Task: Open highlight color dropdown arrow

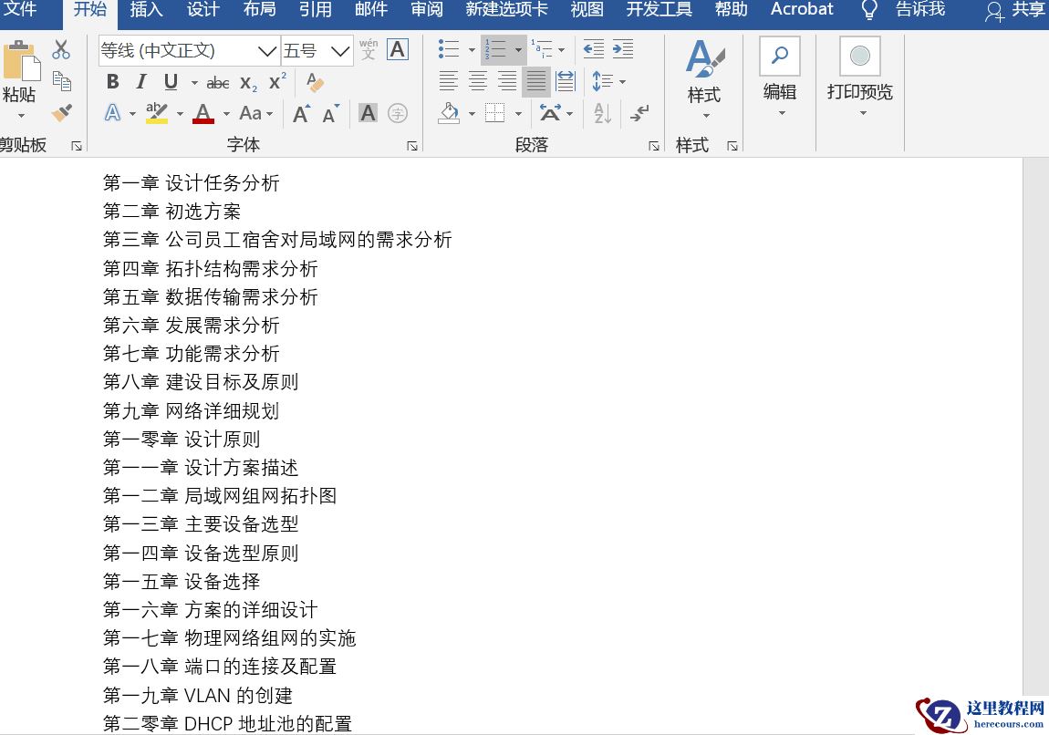Action: (x=180, y=114)
